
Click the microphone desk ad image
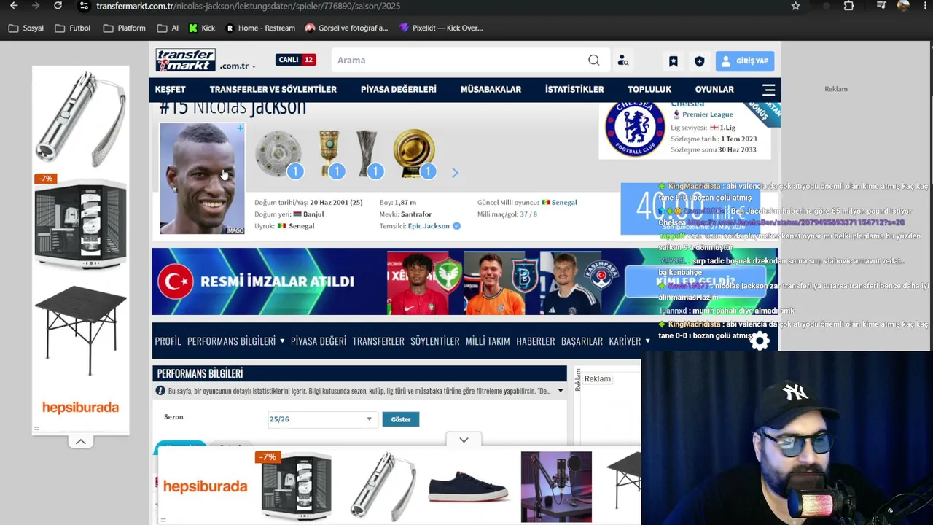click(x=556, y=486)
